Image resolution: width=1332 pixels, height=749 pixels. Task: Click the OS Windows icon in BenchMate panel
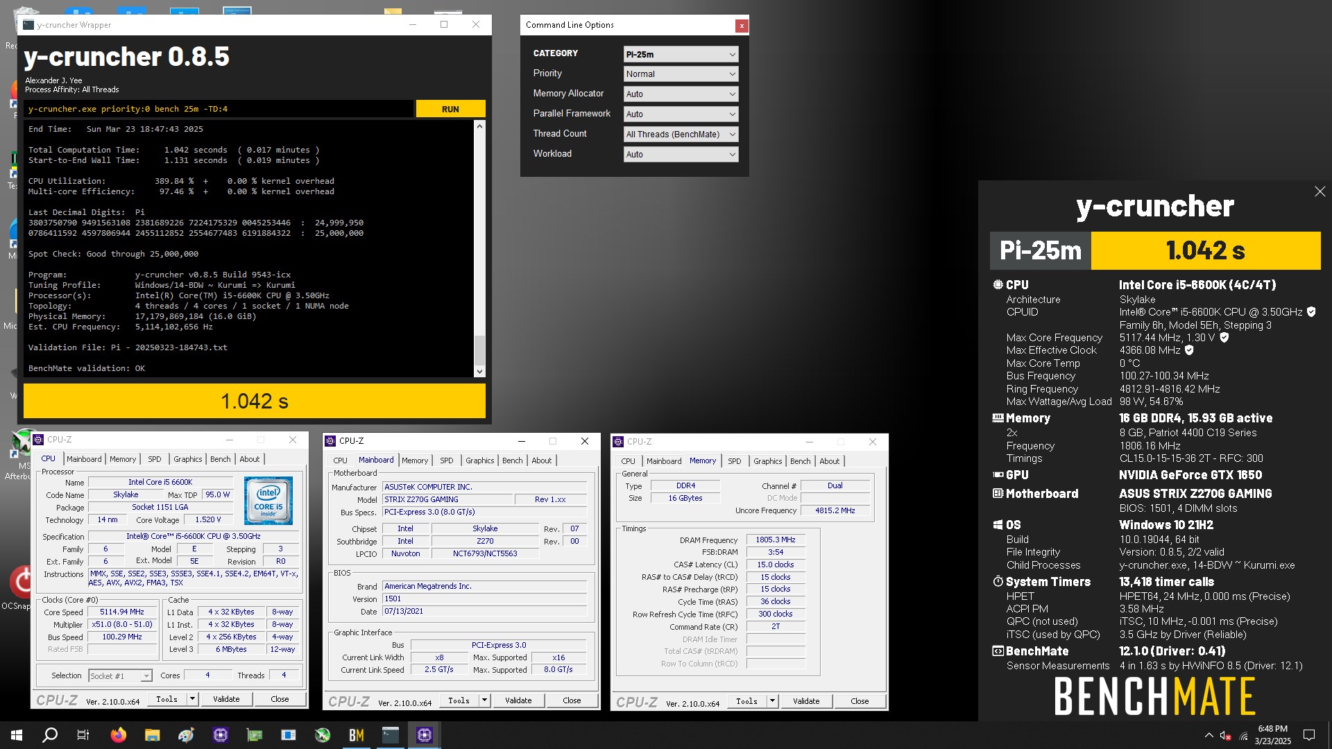[998, 524]
